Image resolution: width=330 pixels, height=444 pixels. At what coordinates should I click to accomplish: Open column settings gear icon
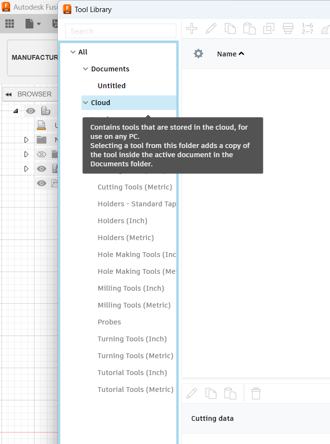pyautogui.click(x=198, y=54)
